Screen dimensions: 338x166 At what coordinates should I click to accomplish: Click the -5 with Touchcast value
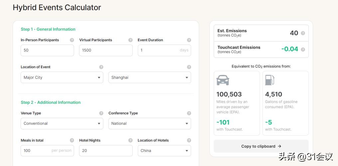pos(269,122)
